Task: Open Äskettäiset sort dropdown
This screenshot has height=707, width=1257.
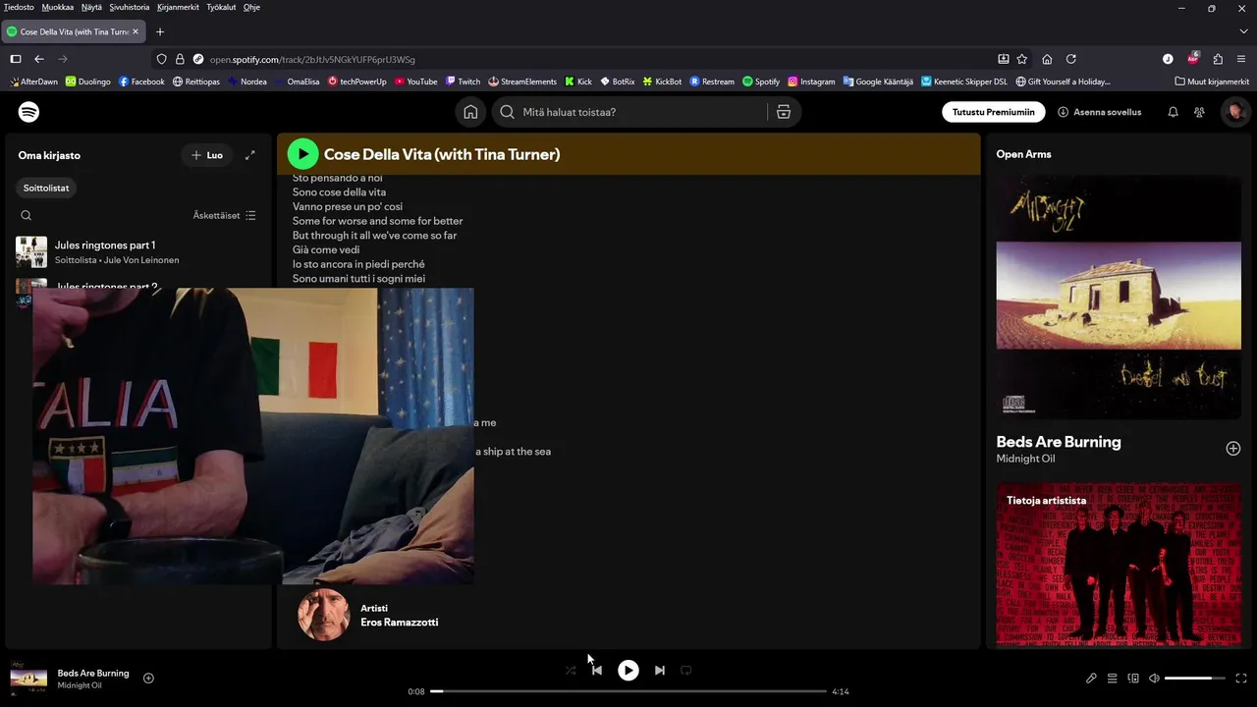Action: (225, 215)
